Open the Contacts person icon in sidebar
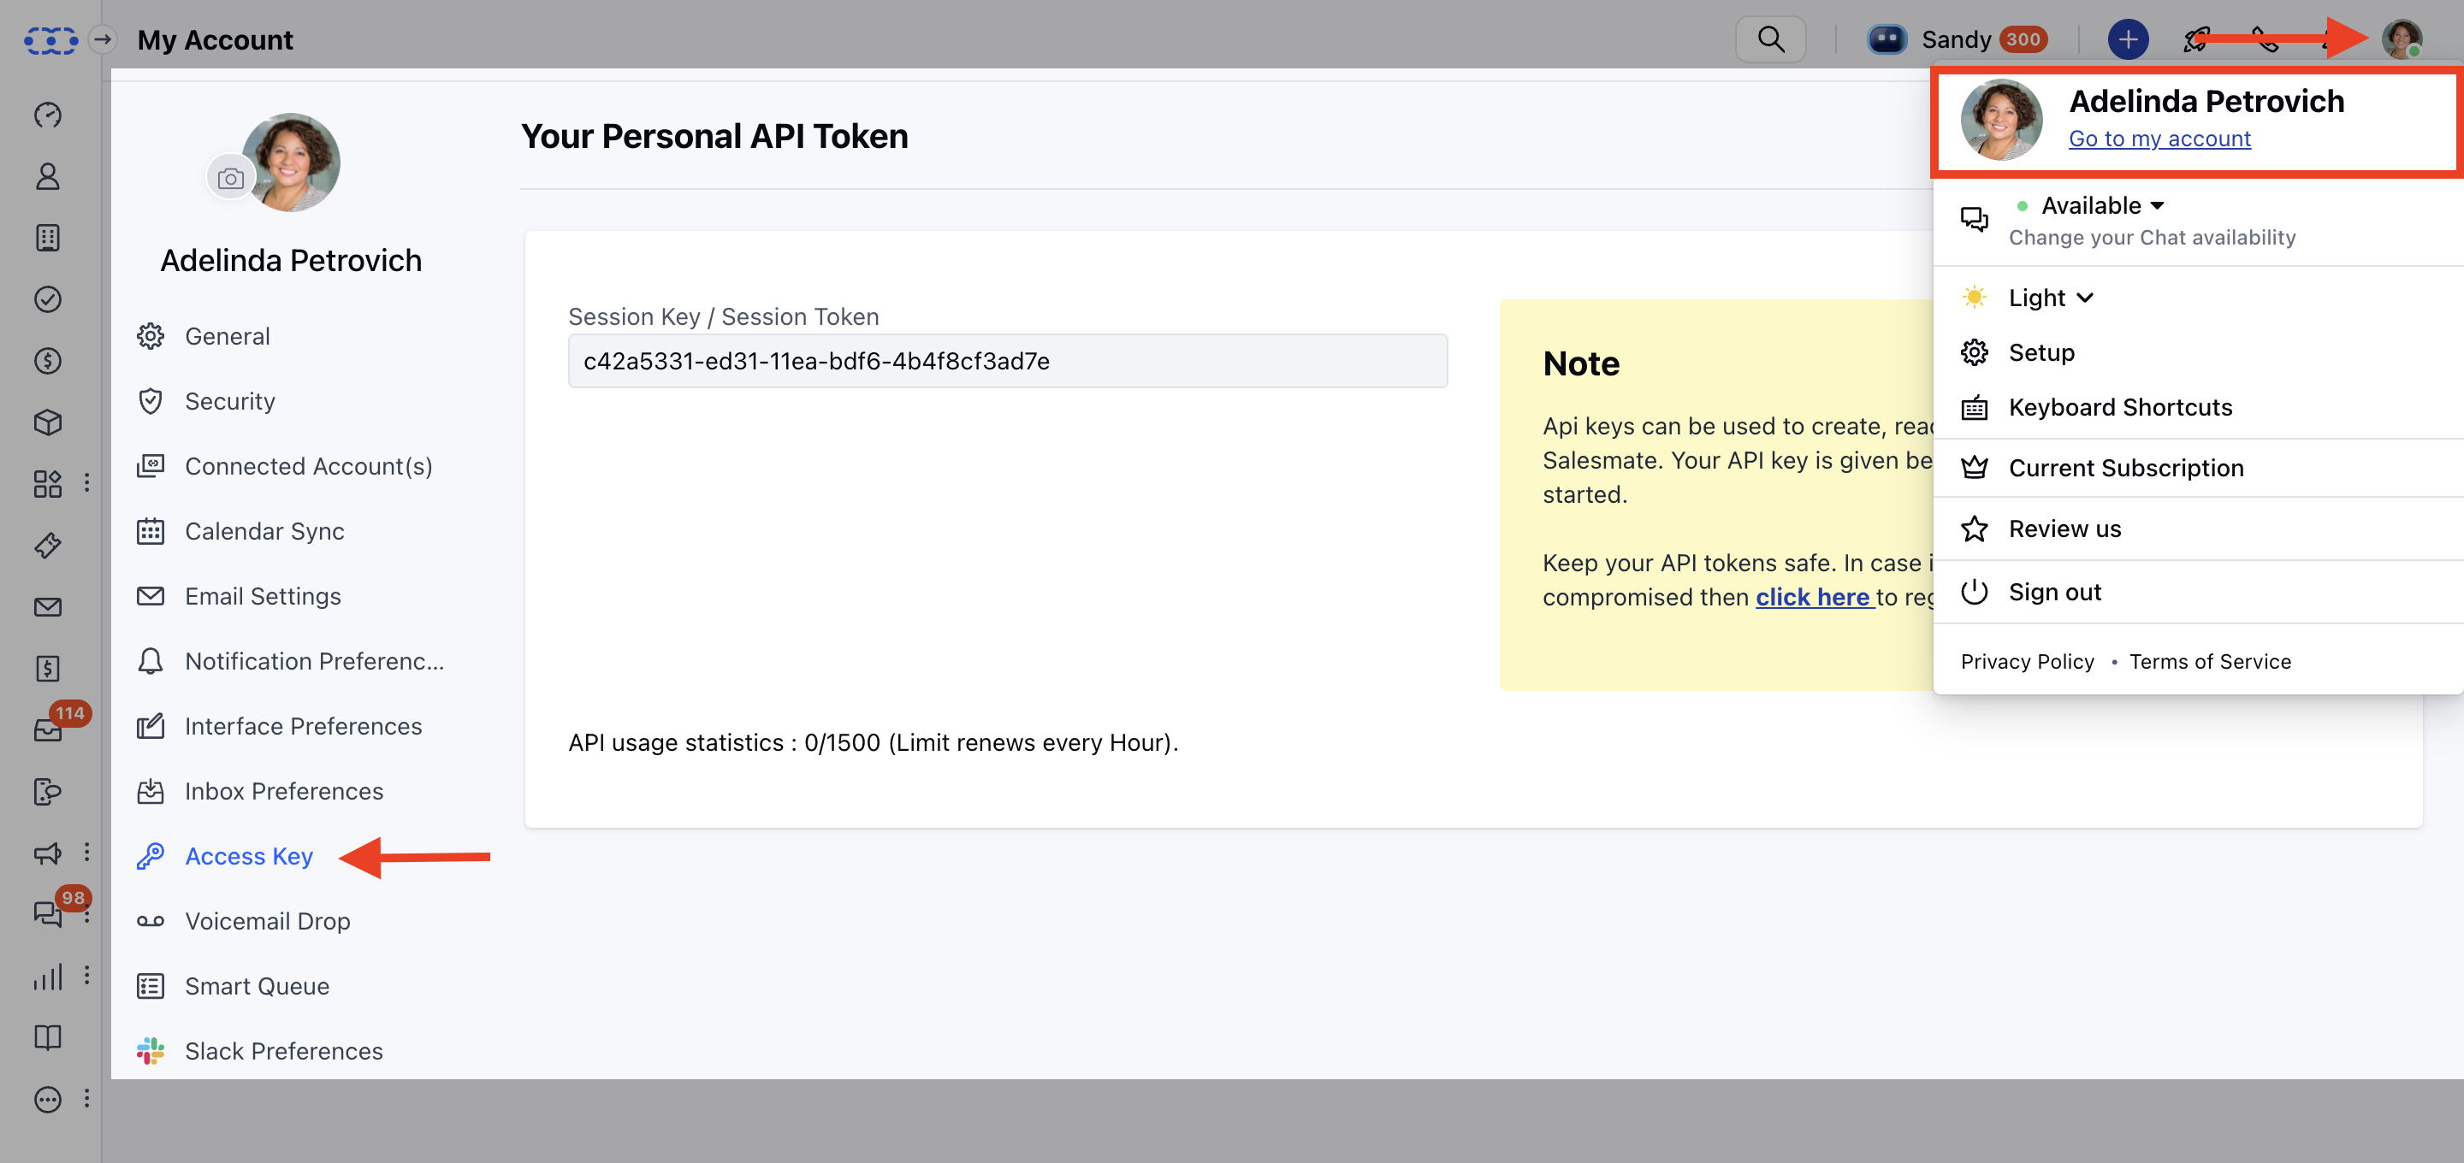The image size is (2464, 1163). point(48,176)
